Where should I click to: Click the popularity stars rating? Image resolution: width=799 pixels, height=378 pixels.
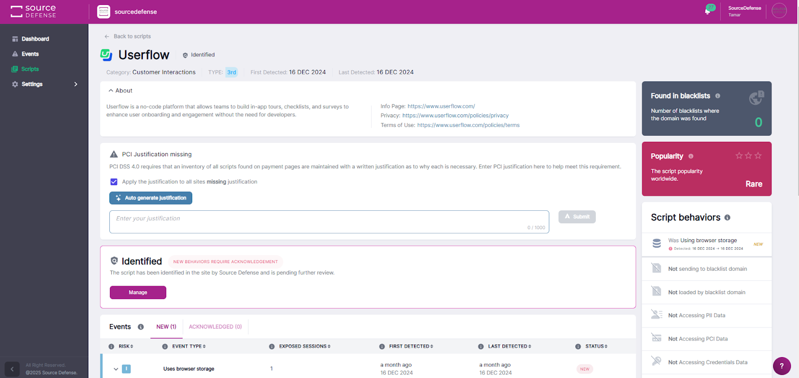click(748, 156)
